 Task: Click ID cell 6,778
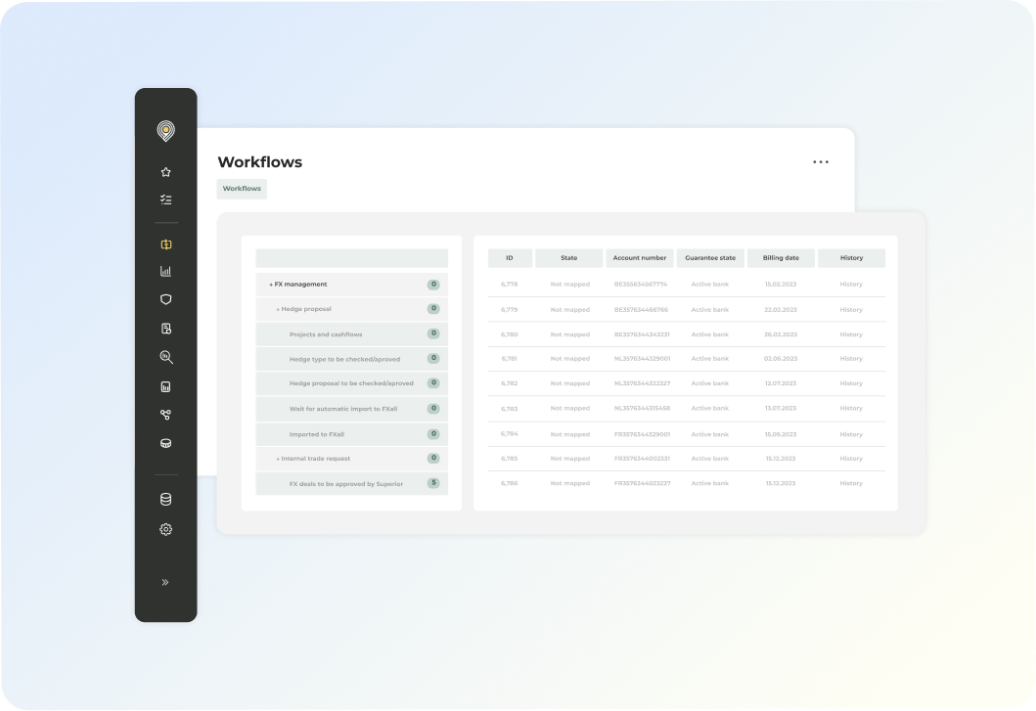pos(510,285)
